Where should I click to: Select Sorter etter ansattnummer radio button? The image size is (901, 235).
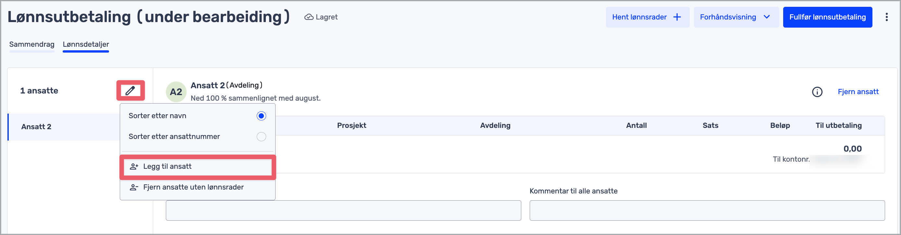(x=261, y=137)
